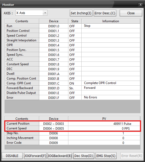Click the PV column header
The width and height of the screenshot is (145, 162).
pyautogui.click(x=104, y=119)
